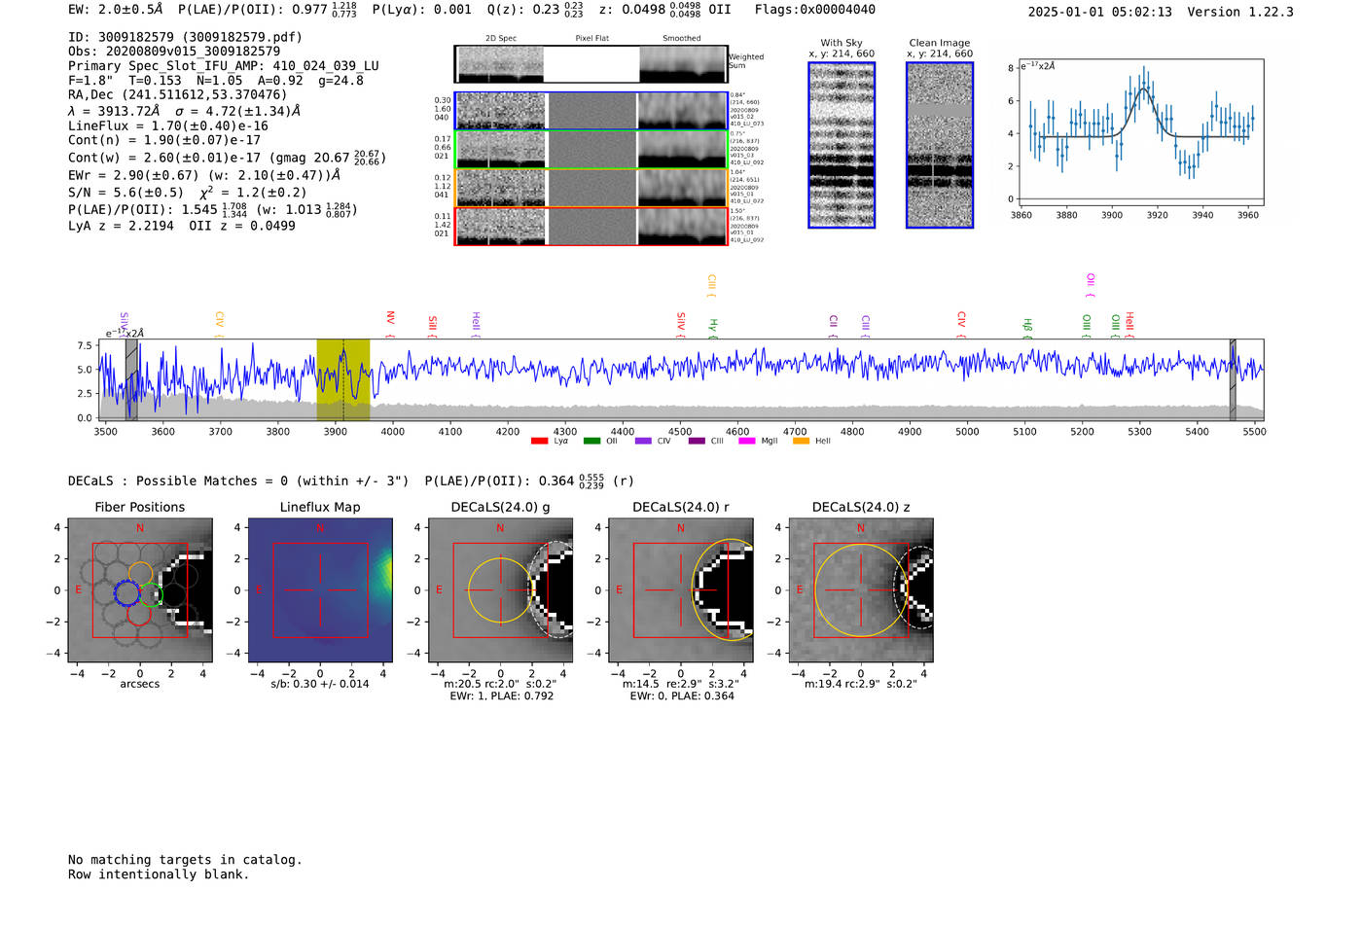Click the red NV line marker
The width and height of the screenshot is (1362, 927).
tap(390, 323)
